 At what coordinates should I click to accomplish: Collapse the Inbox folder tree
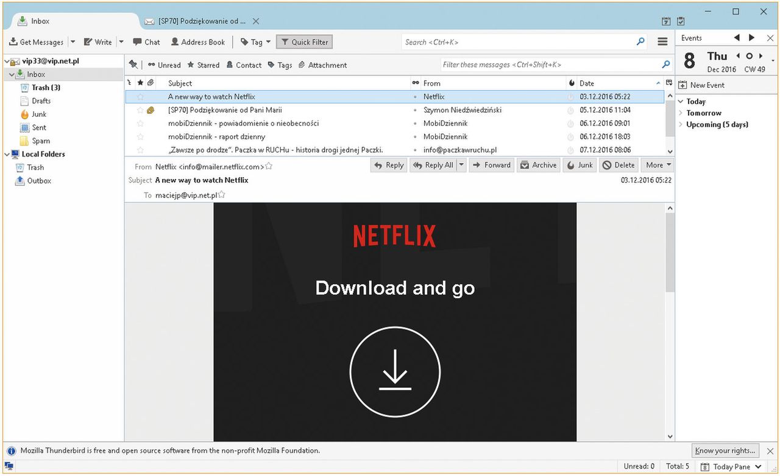tap(12, 74)
